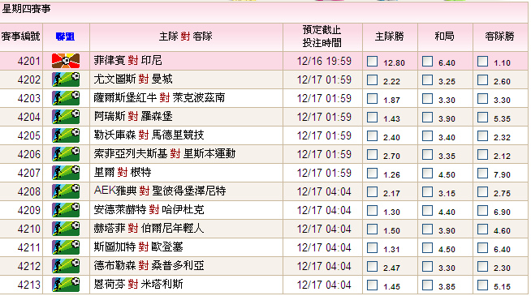
Task: Click the 星期四賽事 section heading
Action: 26,8
